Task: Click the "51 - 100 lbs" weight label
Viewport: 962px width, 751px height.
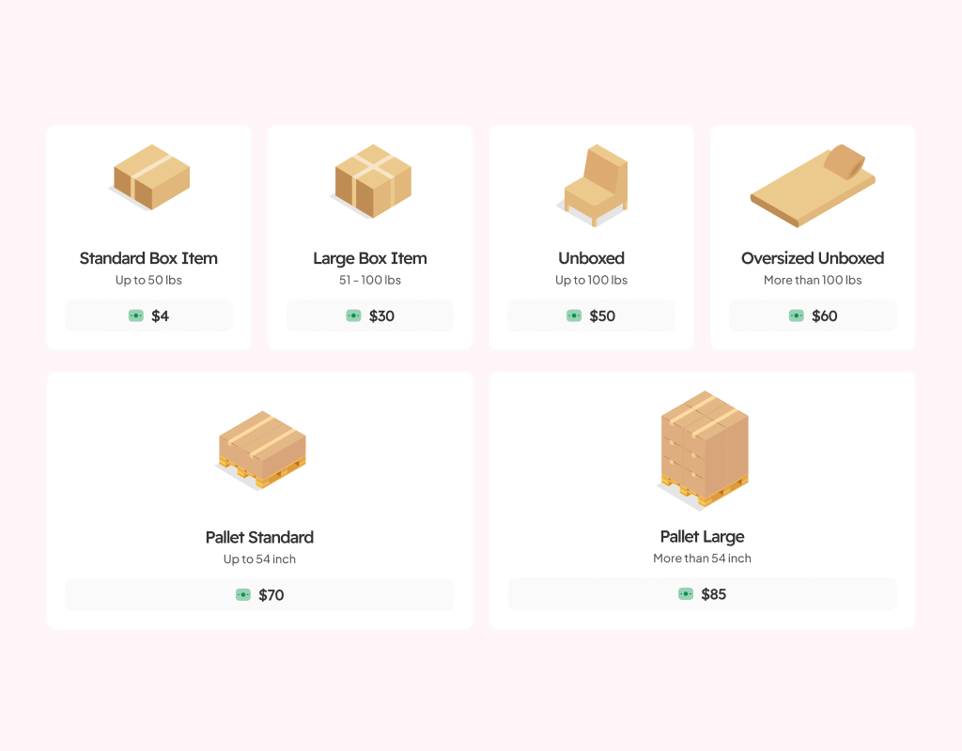Action: point(370,281)
